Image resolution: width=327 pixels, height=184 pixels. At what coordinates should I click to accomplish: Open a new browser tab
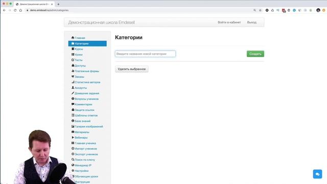click(x=58, y=4)
